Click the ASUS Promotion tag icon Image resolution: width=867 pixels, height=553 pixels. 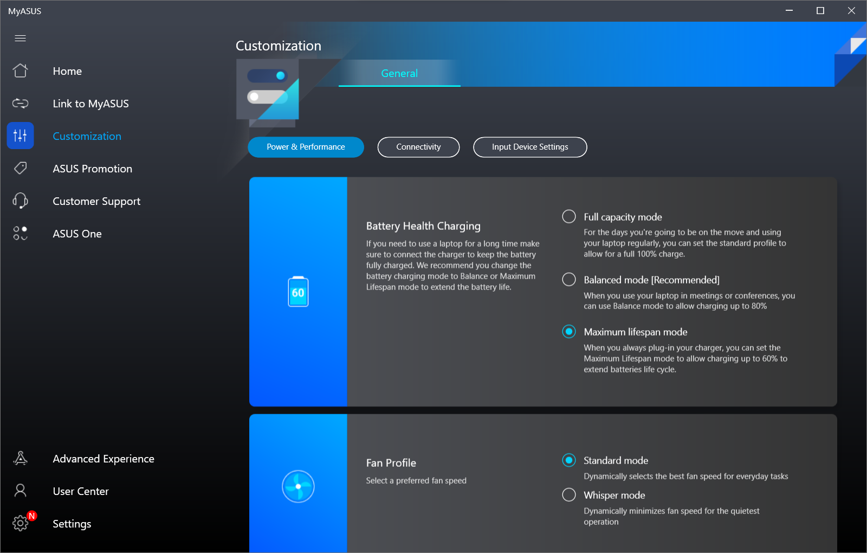(x=21, y=168)
